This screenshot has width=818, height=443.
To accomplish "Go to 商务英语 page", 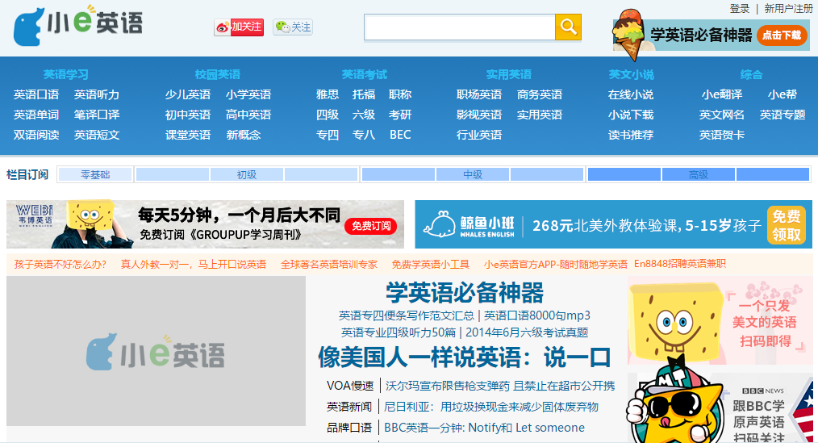I will point(540,94).
